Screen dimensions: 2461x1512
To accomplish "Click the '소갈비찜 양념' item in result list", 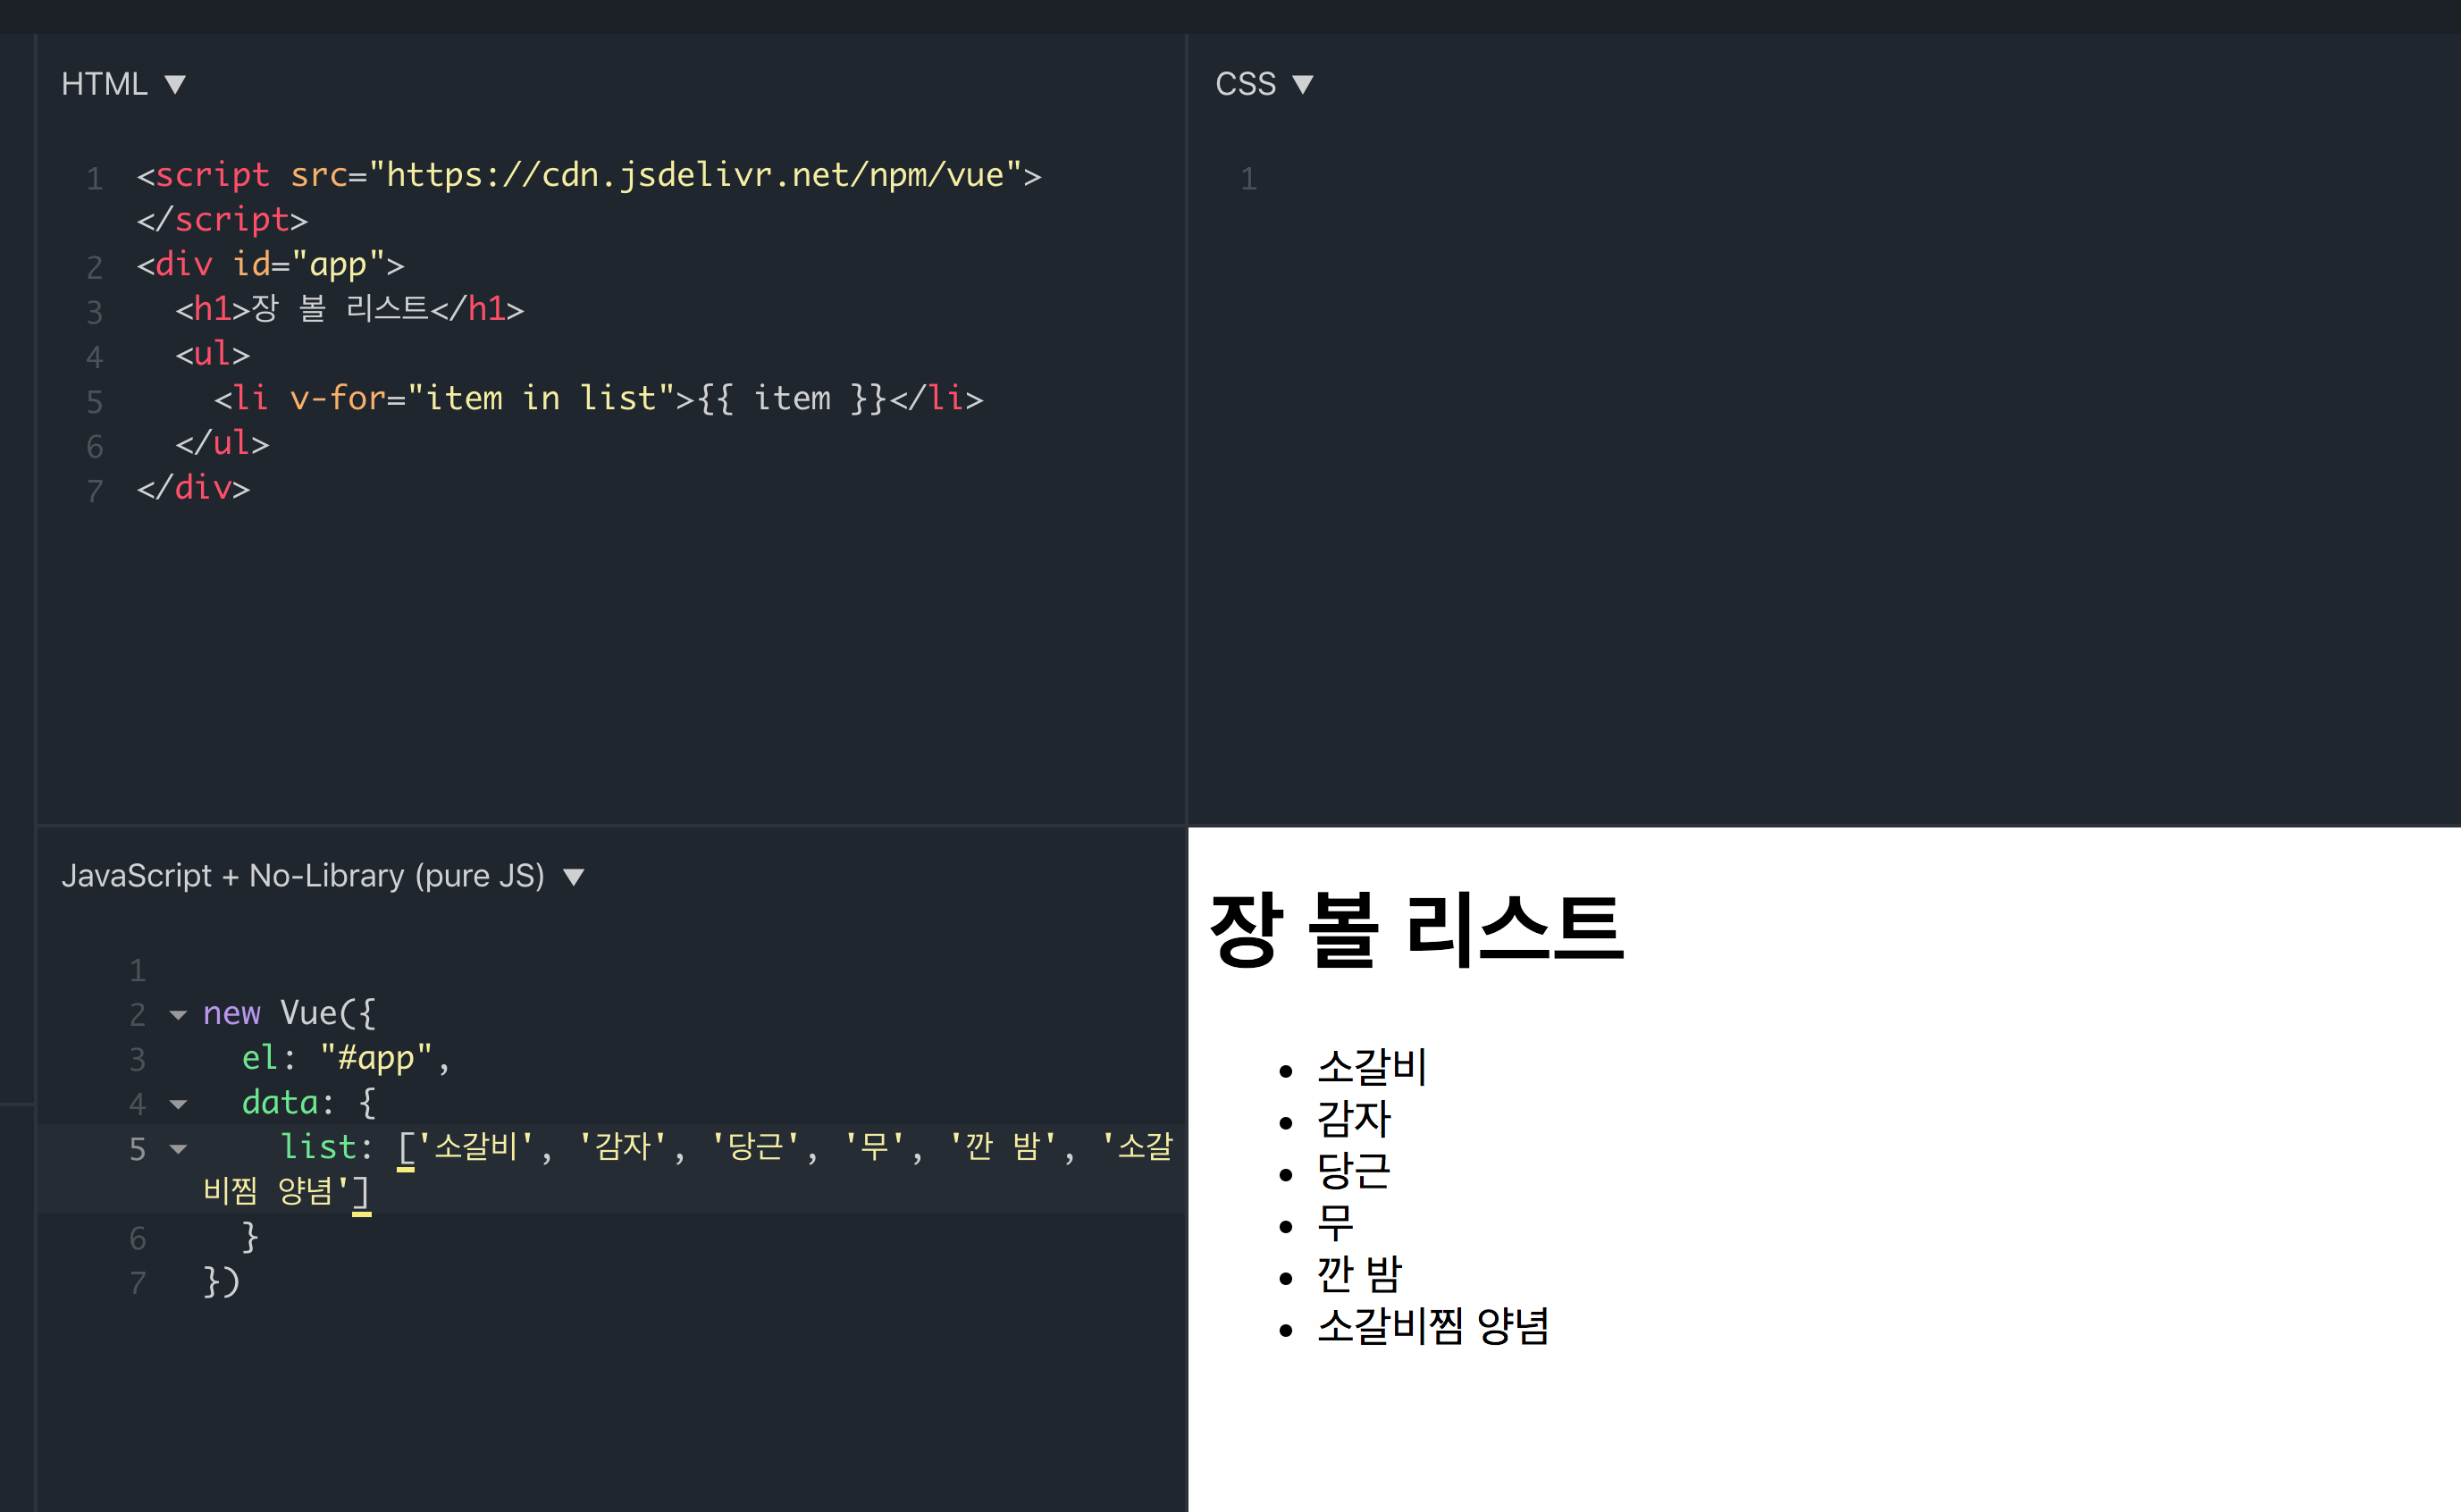I will click(x=1432, y=1327).
